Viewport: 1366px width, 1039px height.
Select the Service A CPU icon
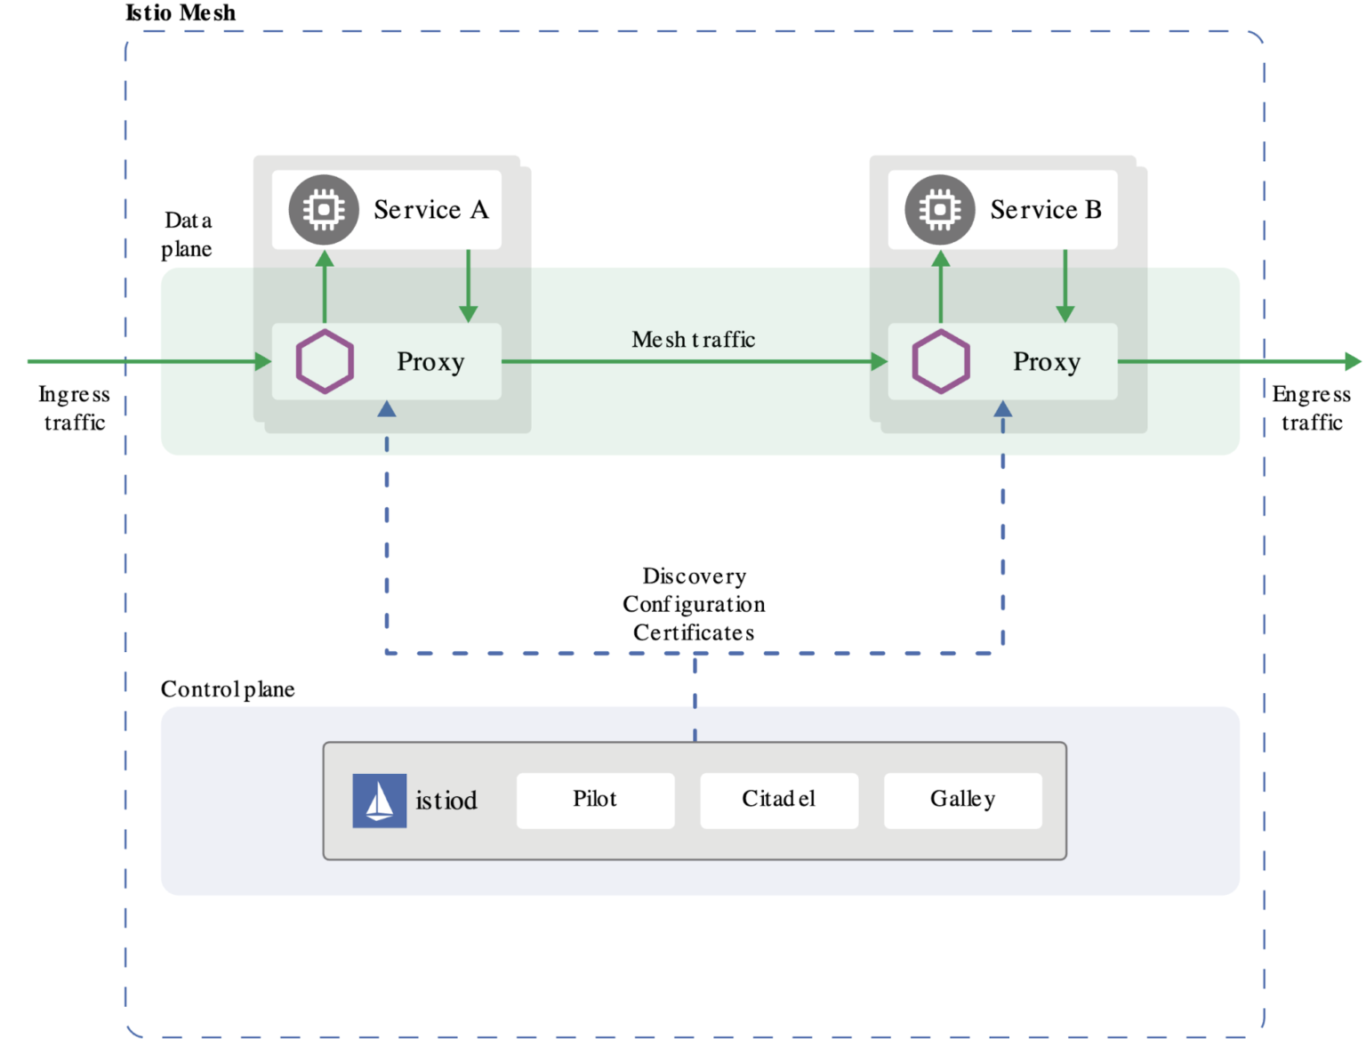click(x=322, y=209)
